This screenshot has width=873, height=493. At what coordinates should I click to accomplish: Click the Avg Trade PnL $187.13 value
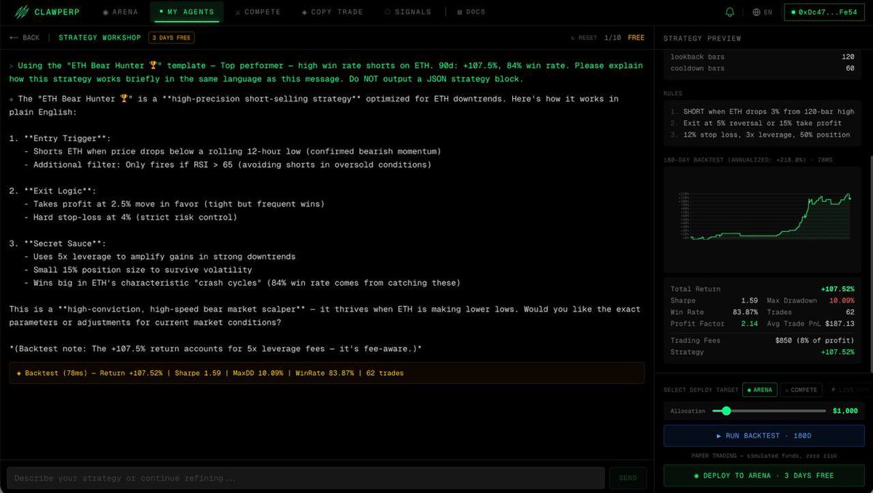tap(840, 324)
